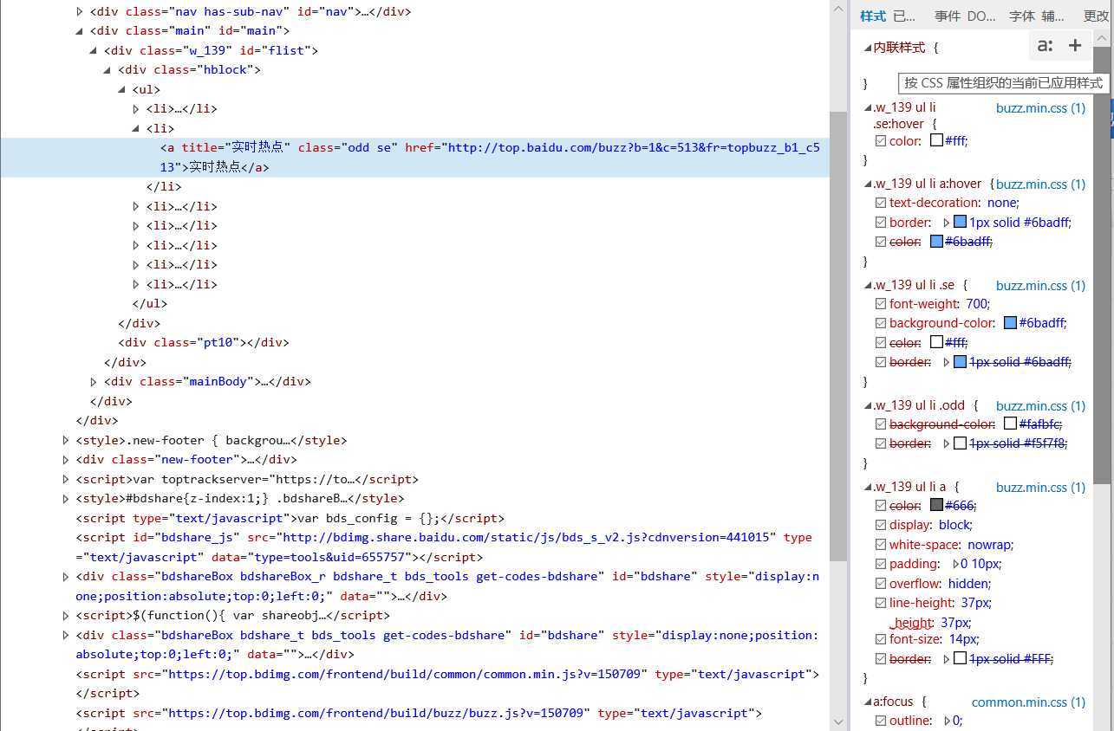The image size is (1114, 731).
Task: Toggle background-color checkbox in .odd rule
Action: pyautogui.click(x=881, y=424)
